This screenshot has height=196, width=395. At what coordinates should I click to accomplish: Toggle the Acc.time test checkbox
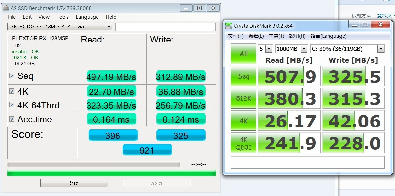pos(12,119)
